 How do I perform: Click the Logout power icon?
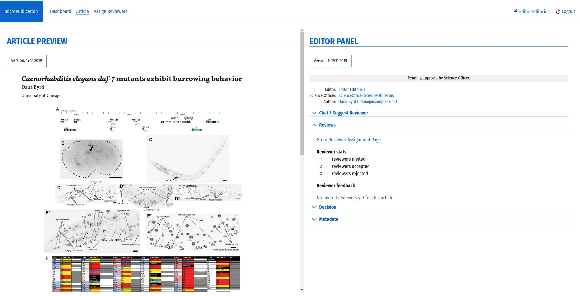pos(558,11)
